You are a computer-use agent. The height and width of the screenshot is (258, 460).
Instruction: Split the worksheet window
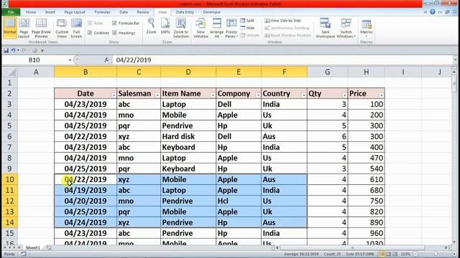pyautogui.click(x=247, y=21)
